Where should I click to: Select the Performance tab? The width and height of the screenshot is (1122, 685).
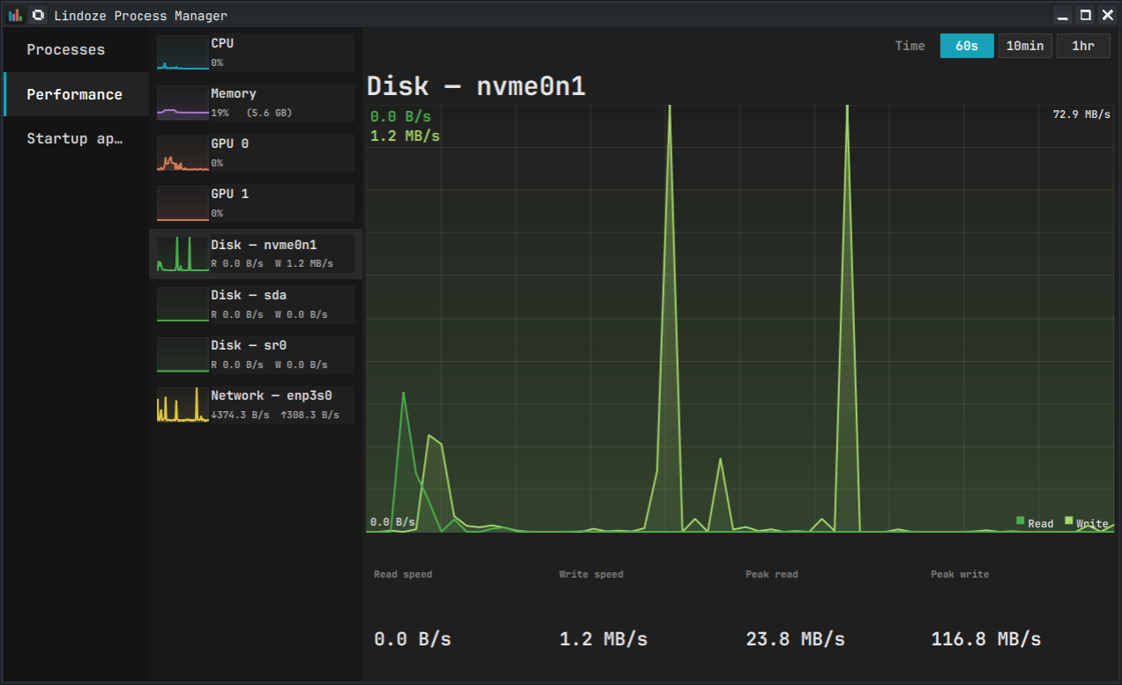click(77, 94)
